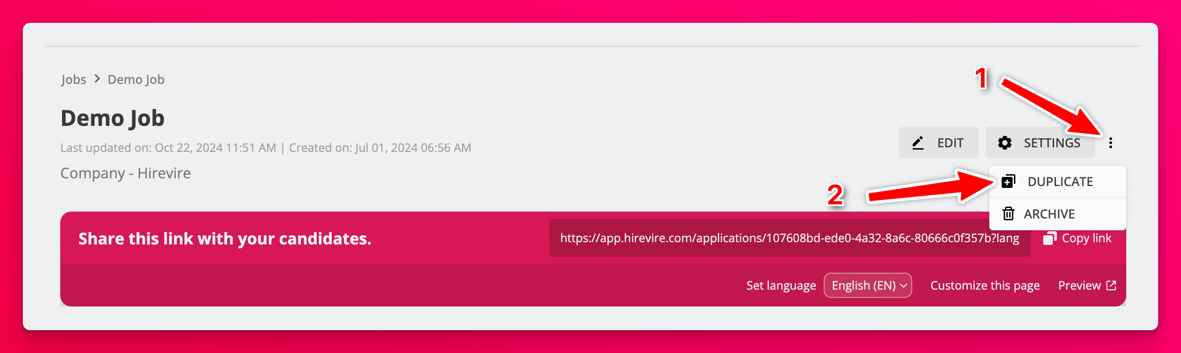This screenshot has width=1181, height=353.
Task: Open job SETTINGS
Action: click(x=1051, y=143)
